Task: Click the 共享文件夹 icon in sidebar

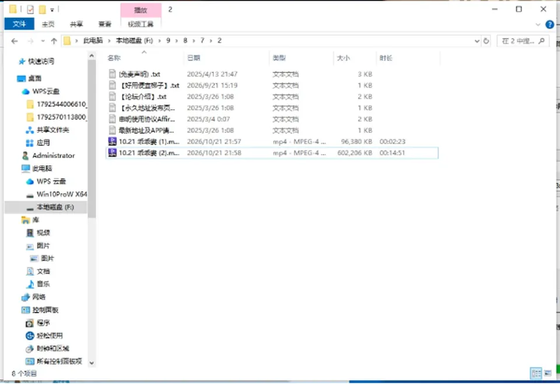Action: (30, 130)
